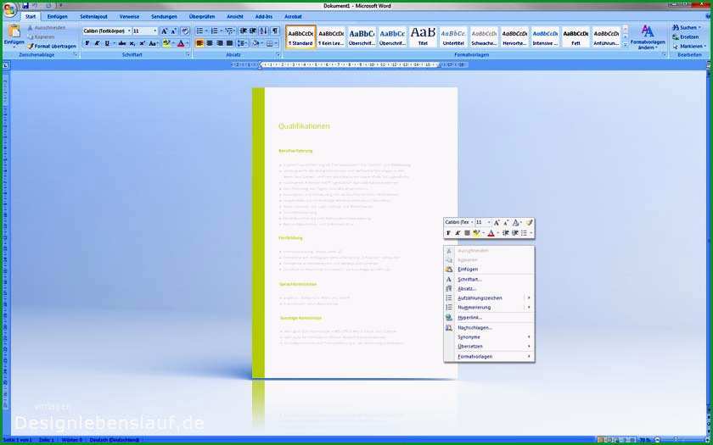Image resolution: width=713 pixels, height=445 pixels.
Task: Switch to the Einfügen tab
Action: coord(58,16)
